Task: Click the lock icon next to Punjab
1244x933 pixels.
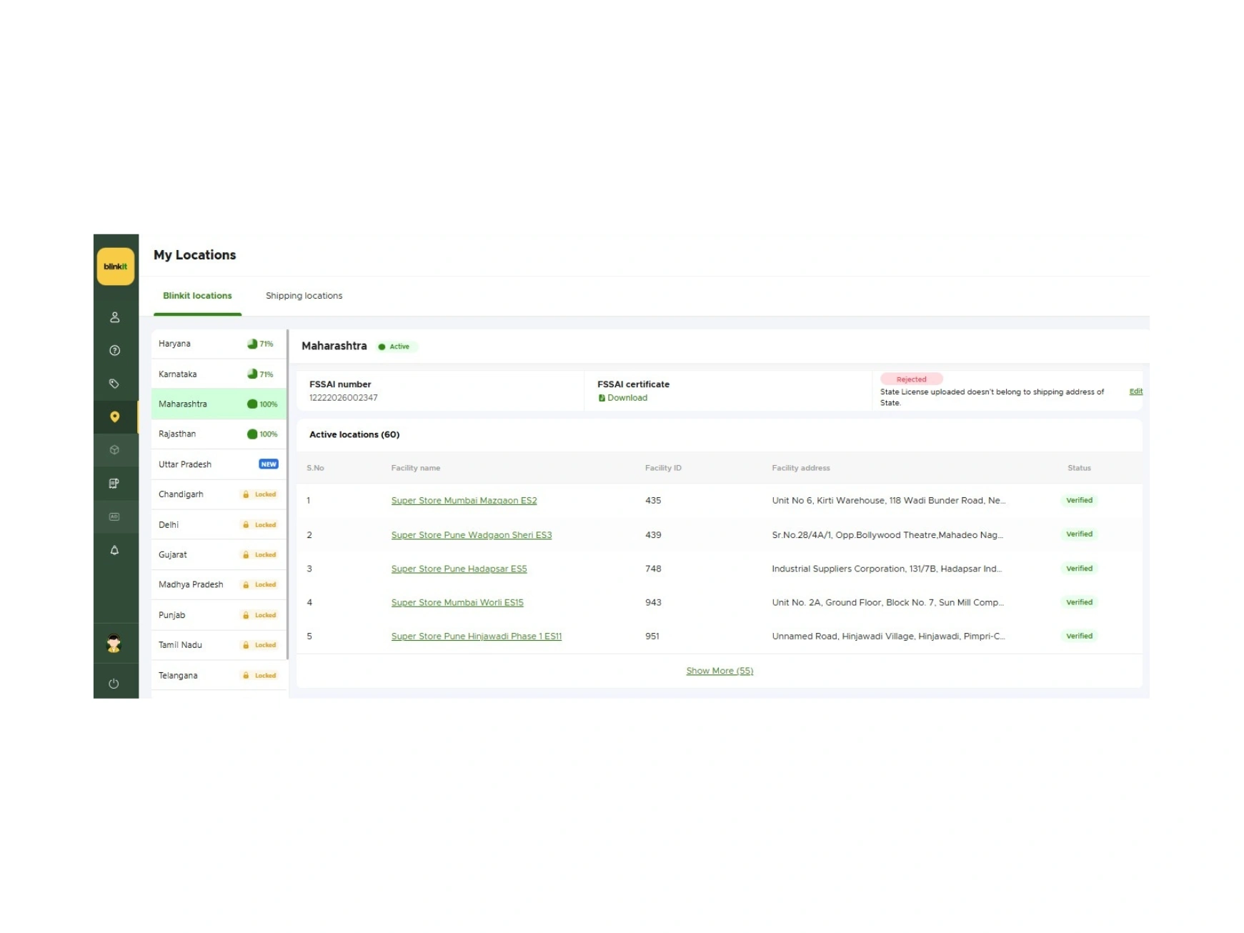Action: [246, 615]
